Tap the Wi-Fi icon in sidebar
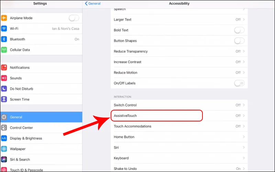 (x=4, y=29)
